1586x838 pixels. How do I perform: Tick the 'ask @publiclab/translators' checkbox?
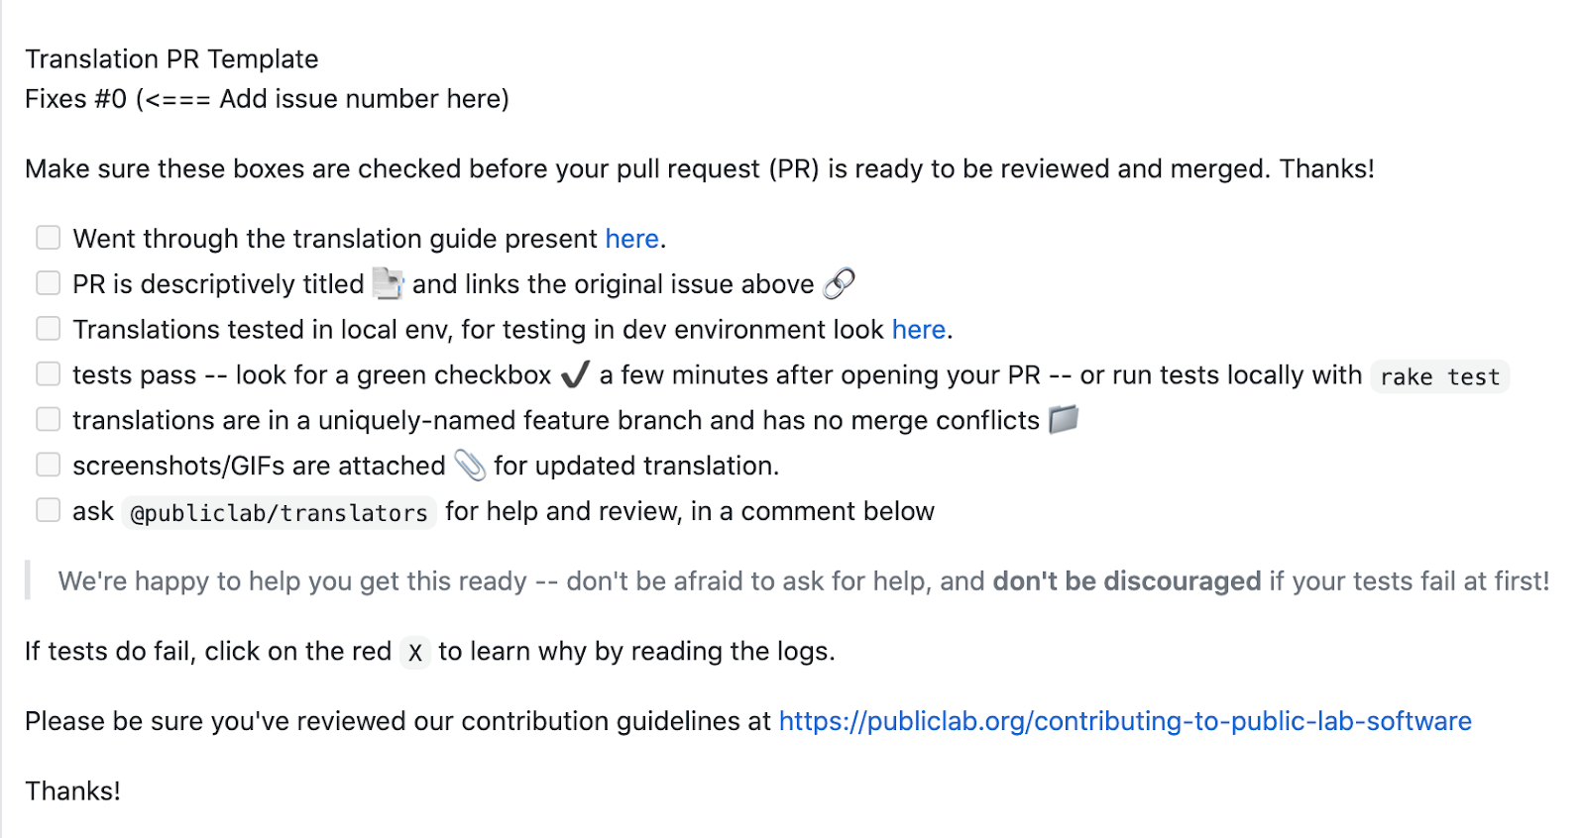tap(48, 511)
